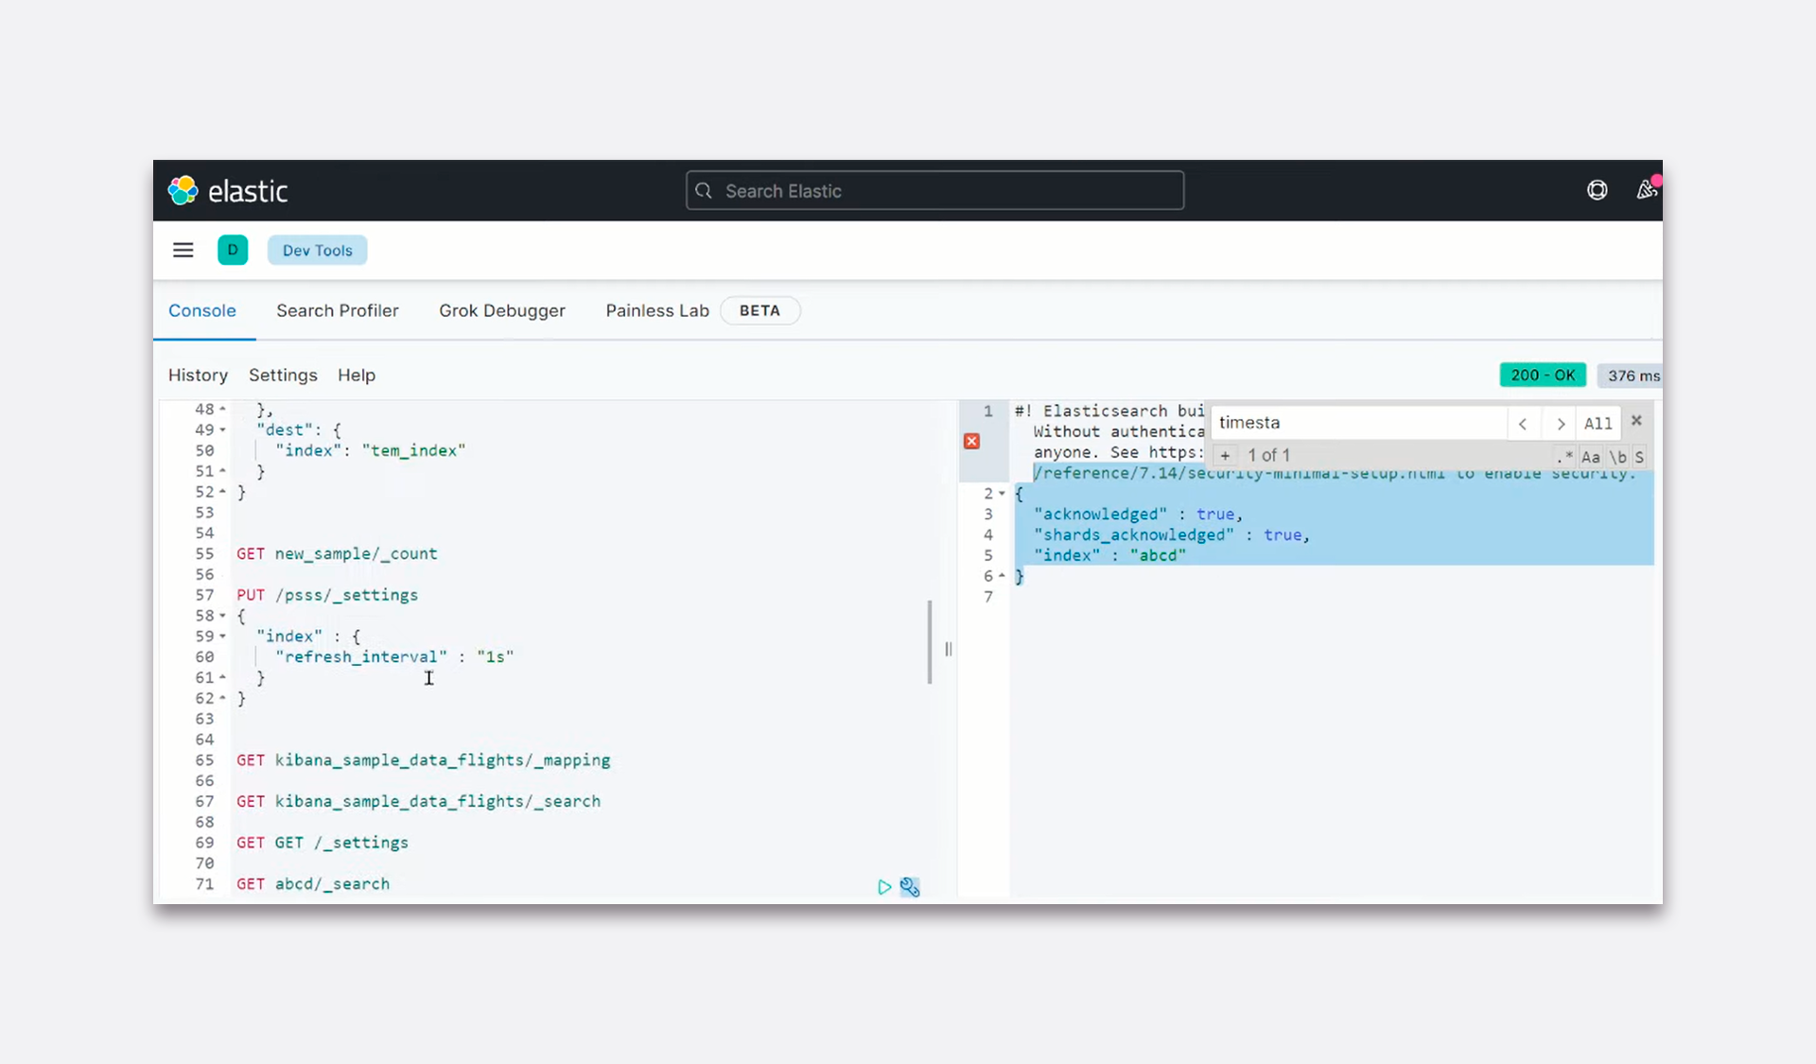Open the Grok Debugger tab
Viewport: 1816px width, 1064px height.
click(x=501, y=310)
